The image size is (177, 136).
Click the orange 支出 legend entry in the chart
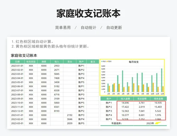109,61
